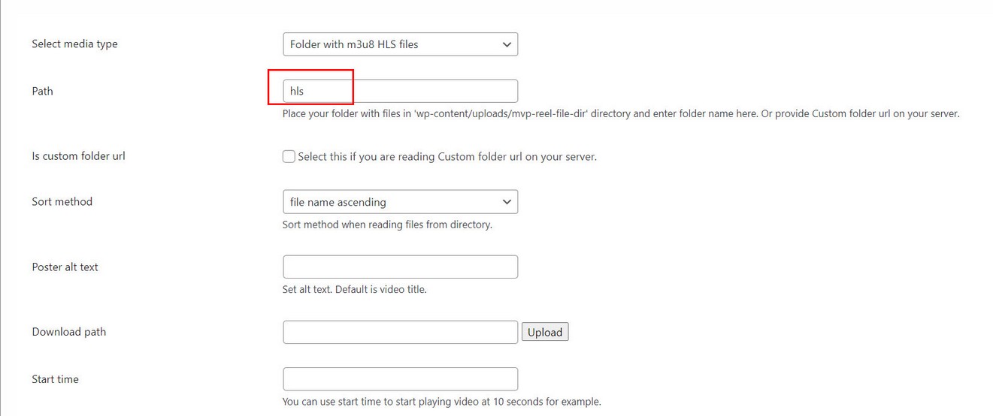Click the 'Path' field label
Image resolution: width=993 pixels, height=416 pixels.
[42, 92]
